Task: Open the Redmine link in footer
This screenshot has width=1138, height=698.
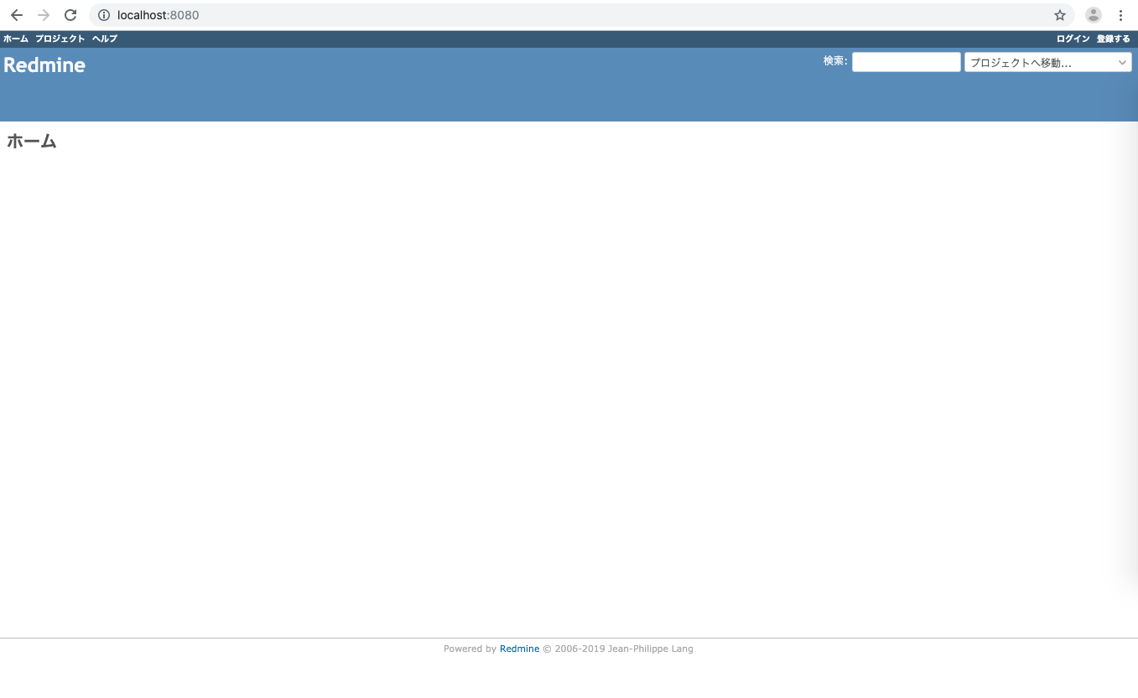Action: (x=520, y=649)
